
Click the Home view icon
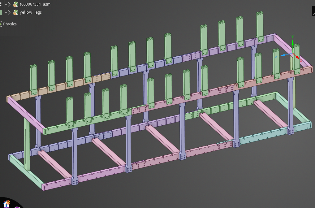coord(6,204)
